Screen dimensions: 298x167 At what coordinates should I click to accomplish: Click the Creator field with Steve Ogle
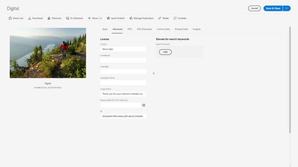coord(123,49)
